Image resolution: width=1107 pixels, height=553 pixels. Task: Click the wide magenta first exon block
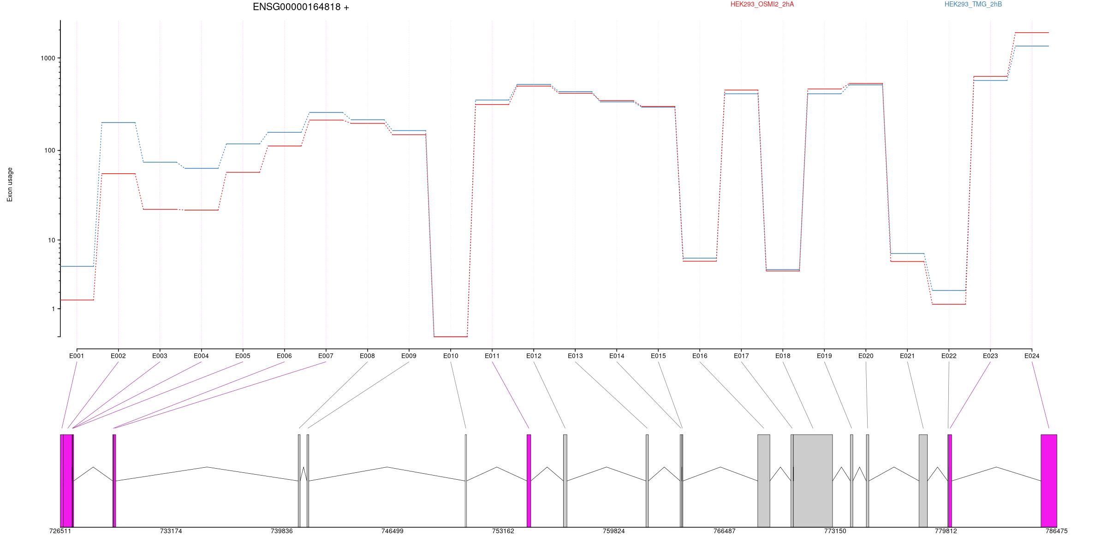coord(66,481)
